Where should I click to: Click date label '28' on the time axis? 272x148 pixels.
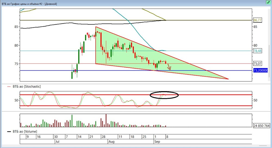pyautogui.click(x=103, y=137)
